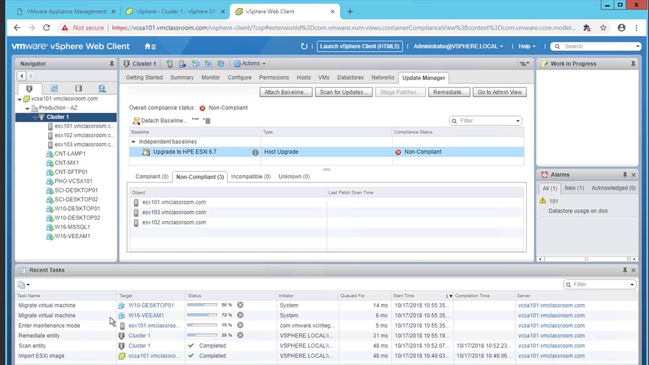Pin the Work In Progress panel

coord(633,64)
